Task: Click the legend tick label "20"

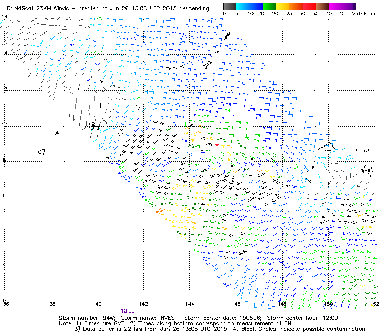Action: (276, 14)
